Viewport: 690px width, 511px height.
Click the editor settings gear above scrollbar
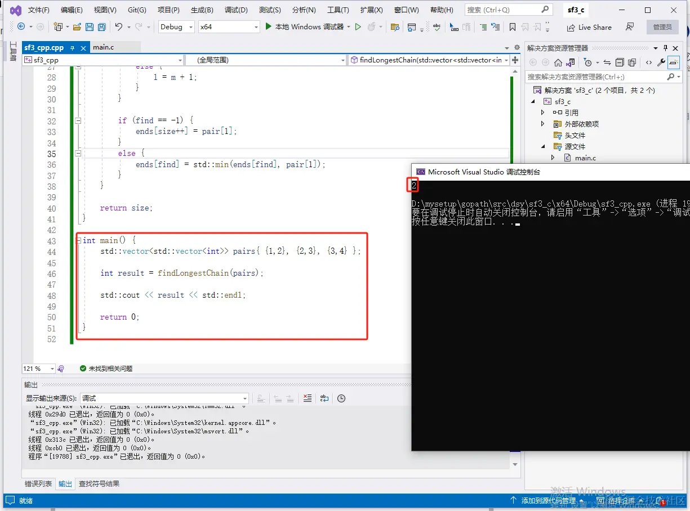516,48
